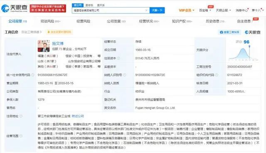
Task: Open the 知识产权 tab
Action: (x=182, y=21)
